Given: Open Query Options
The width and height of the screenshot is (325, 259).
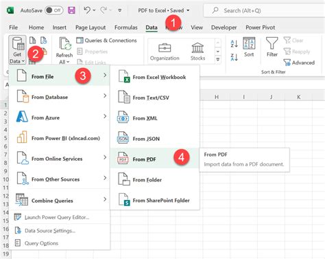Looking at the screenshot, I should click(59, 243).
